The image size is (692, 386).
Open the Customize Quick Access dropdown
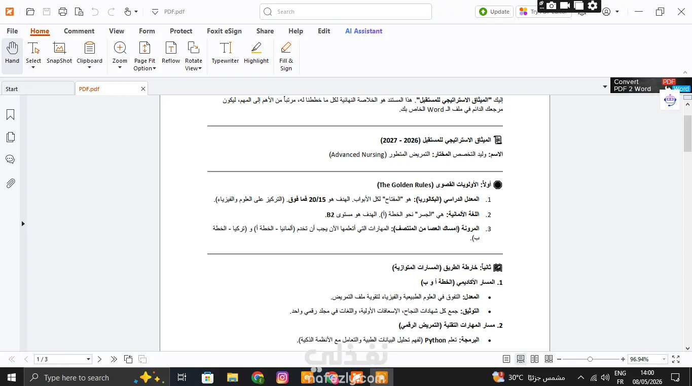coord(155,12)
